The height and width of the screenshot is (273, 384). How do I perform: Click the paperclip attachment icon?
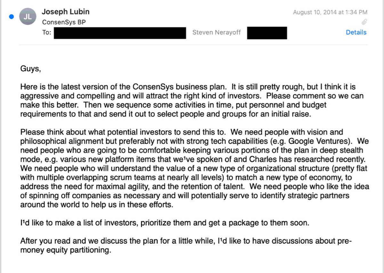pyautogui.click(x=364, y=22)
